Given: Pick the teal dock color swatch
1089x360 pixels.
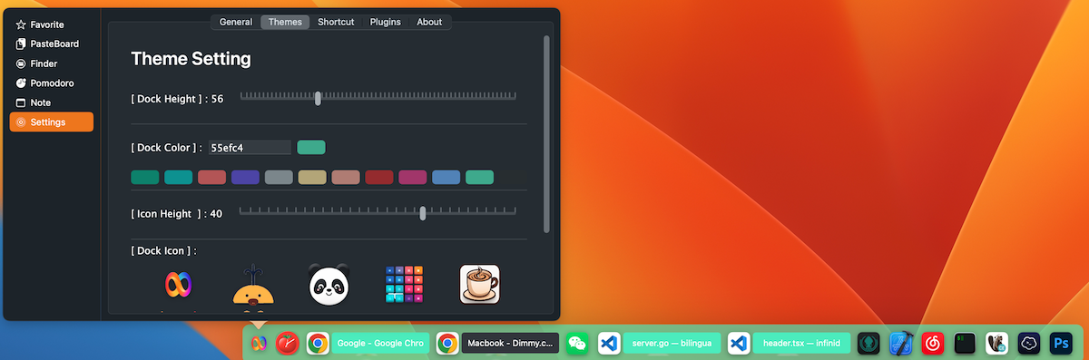Looking at the screenshot, I should click(179, 177).
